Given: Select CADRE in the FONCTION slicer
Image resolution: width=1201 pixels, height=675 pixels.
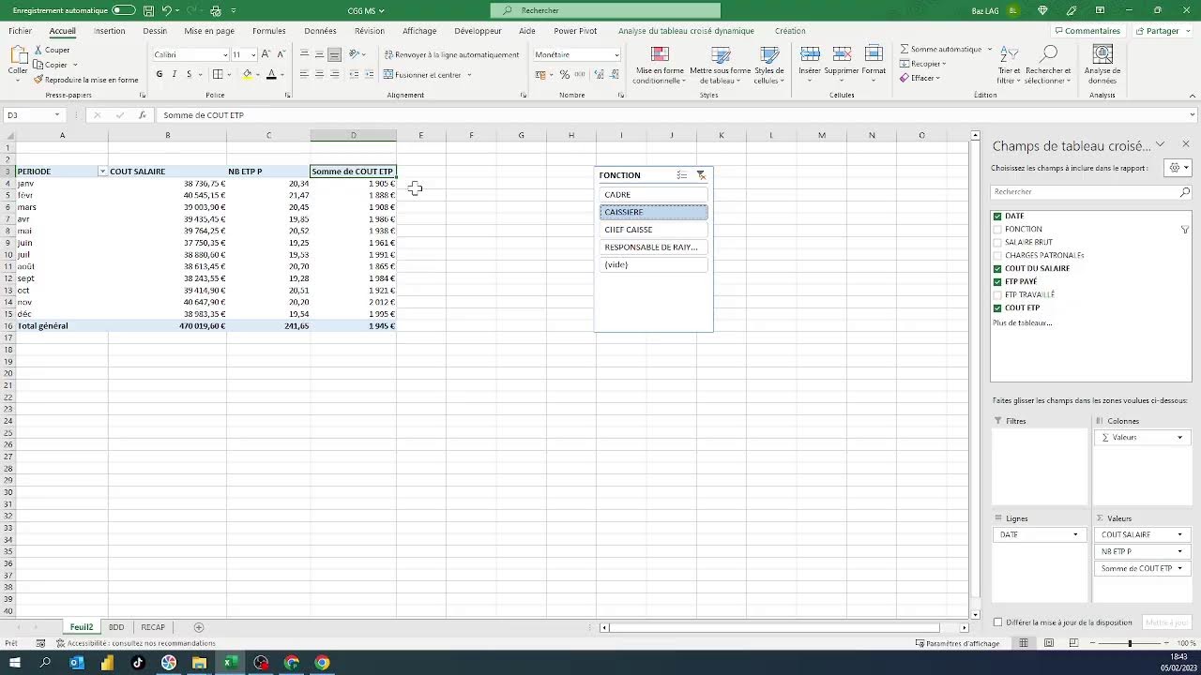Looking at the screenshot, I should point(654,195).
